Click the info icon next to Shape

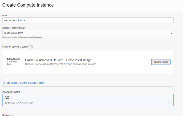(x=11, y=115)
